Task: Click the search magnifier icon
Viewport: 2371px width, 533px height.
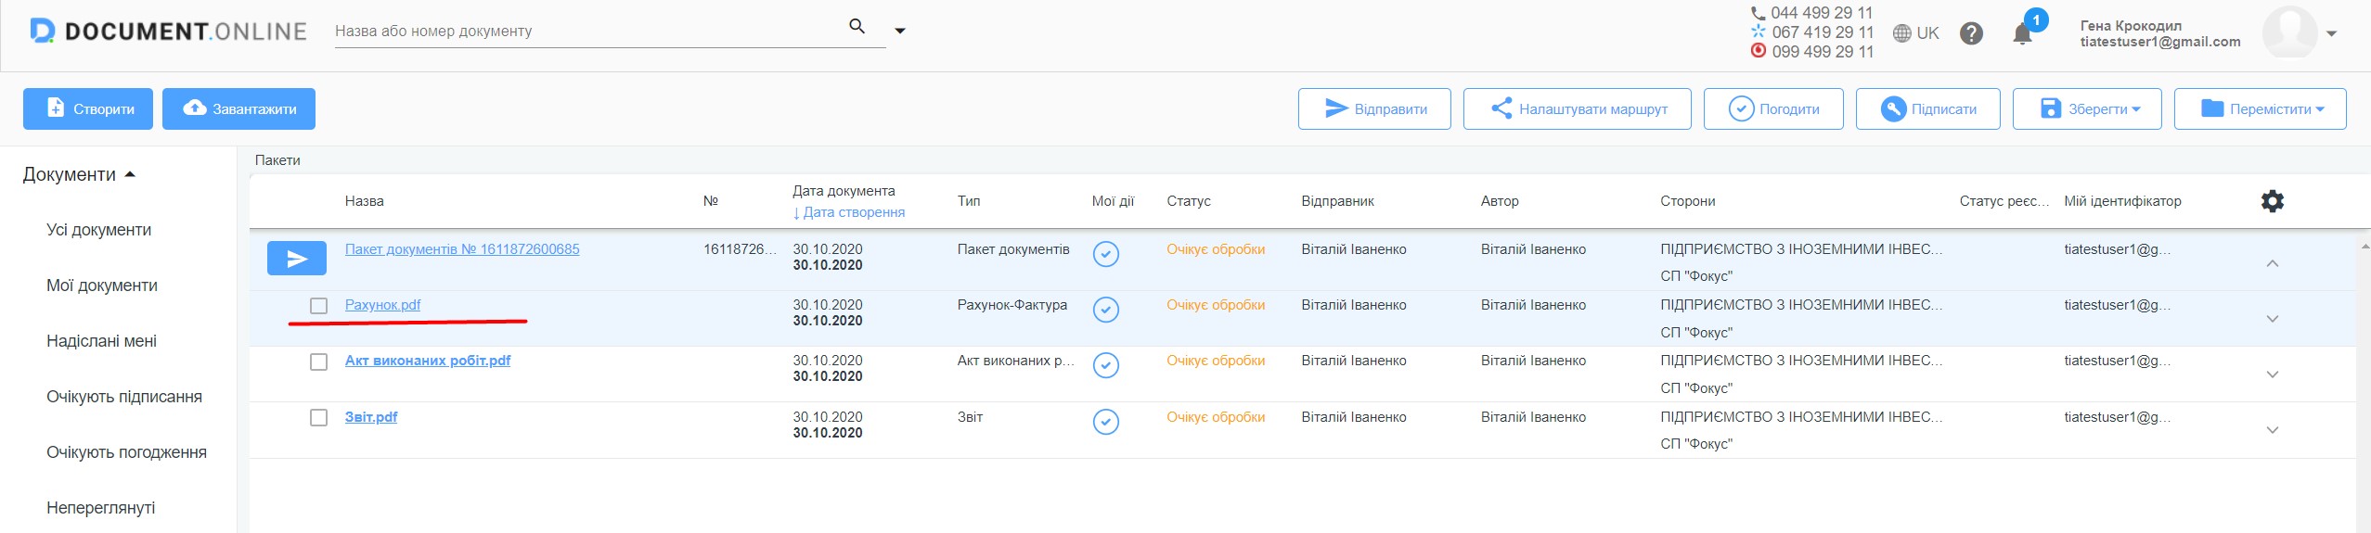Action: click(857, 27)
